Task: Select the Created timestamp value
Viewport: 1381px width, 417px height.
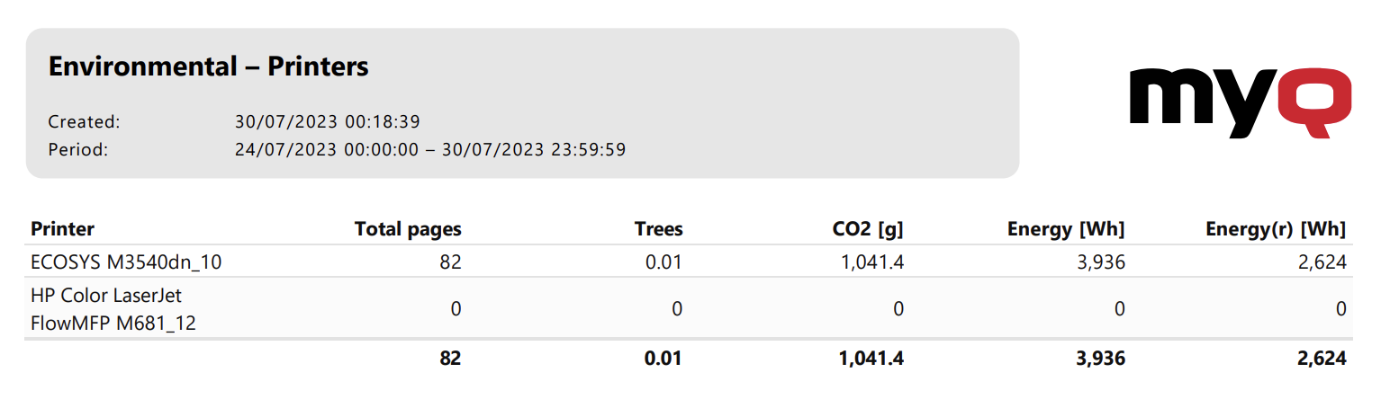Action: (327, 121)
